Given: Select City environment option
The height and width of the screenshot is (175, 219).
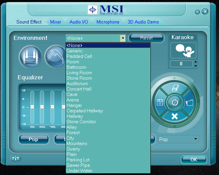Looking at the screenshot, I should (108, 138).
